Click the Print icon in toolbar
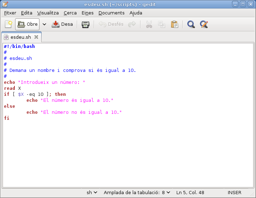The width and height of the screenshot is (256, 198). (x=86, y=24)
